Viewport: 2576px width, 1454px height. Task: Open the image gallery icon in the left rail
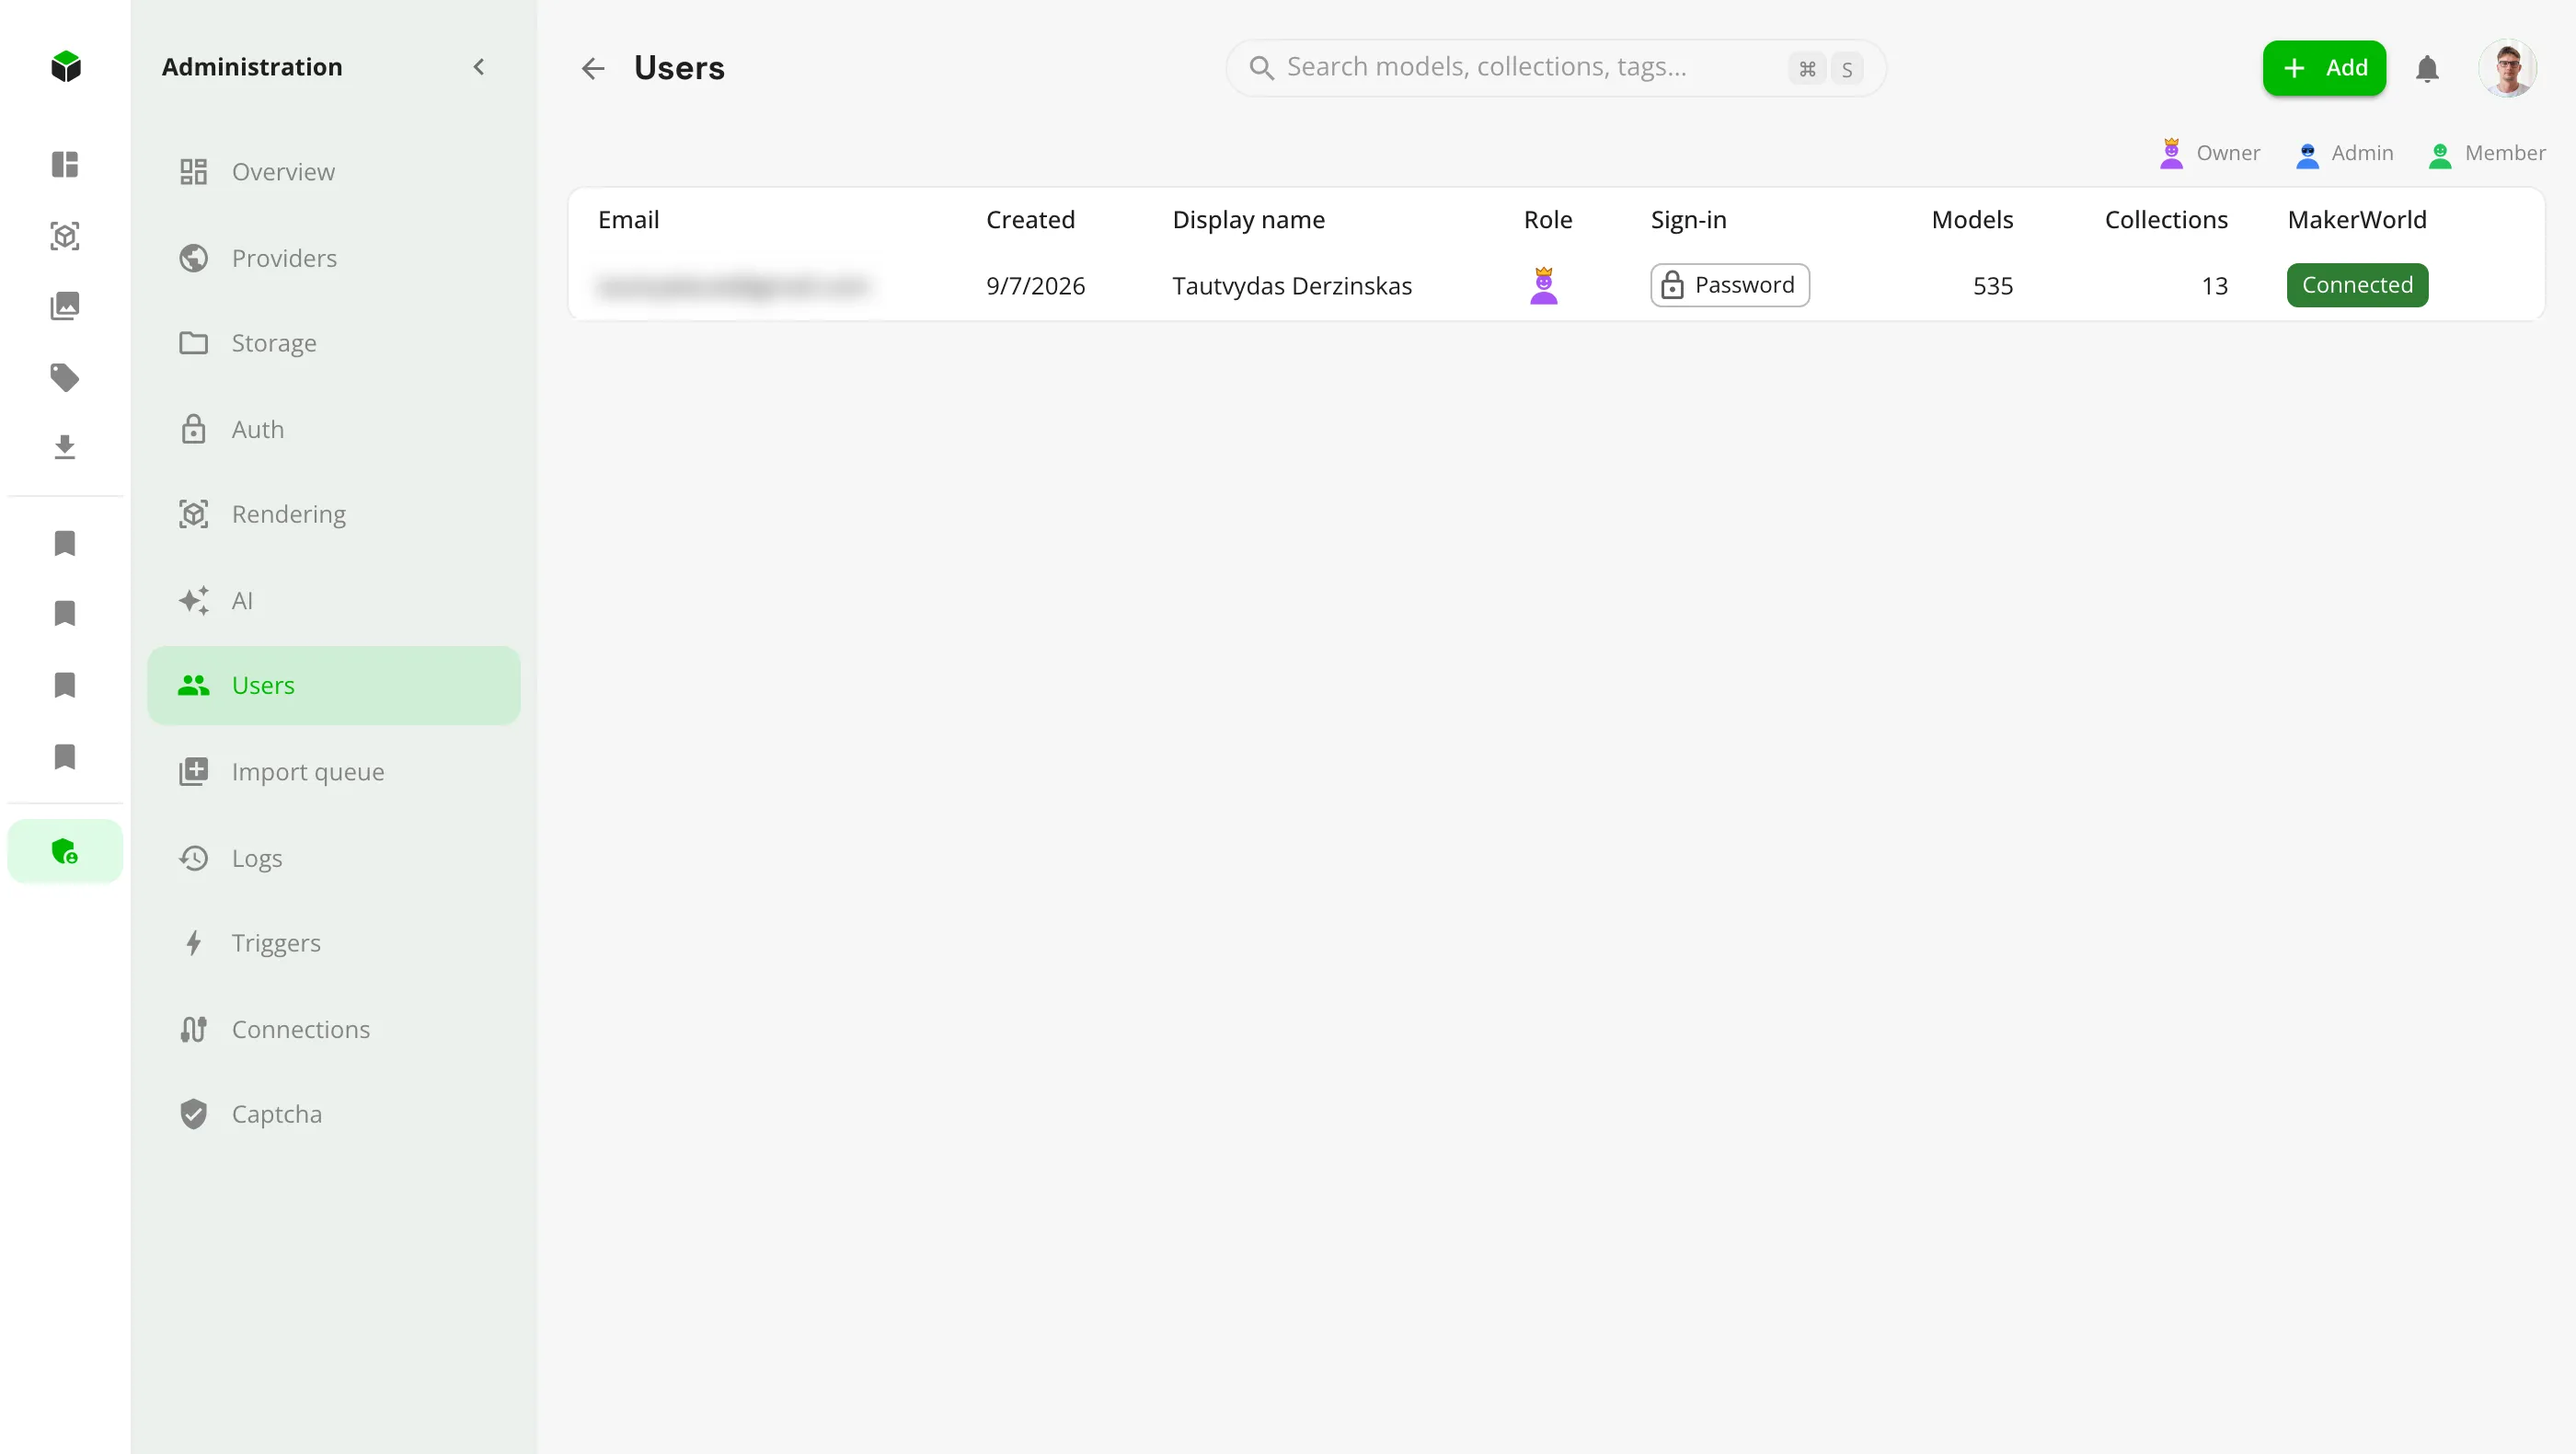(65, 306)
